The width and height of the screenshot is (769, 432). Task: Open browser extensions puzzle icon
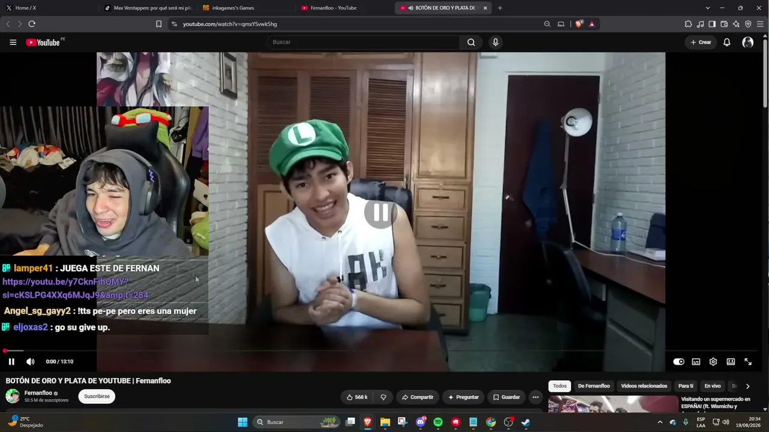point(688,24)
